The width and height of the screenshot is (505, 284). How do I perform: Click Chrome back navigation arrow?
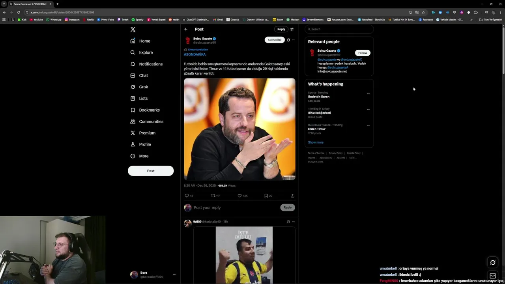pyautogui.click(x=4, y=12)
